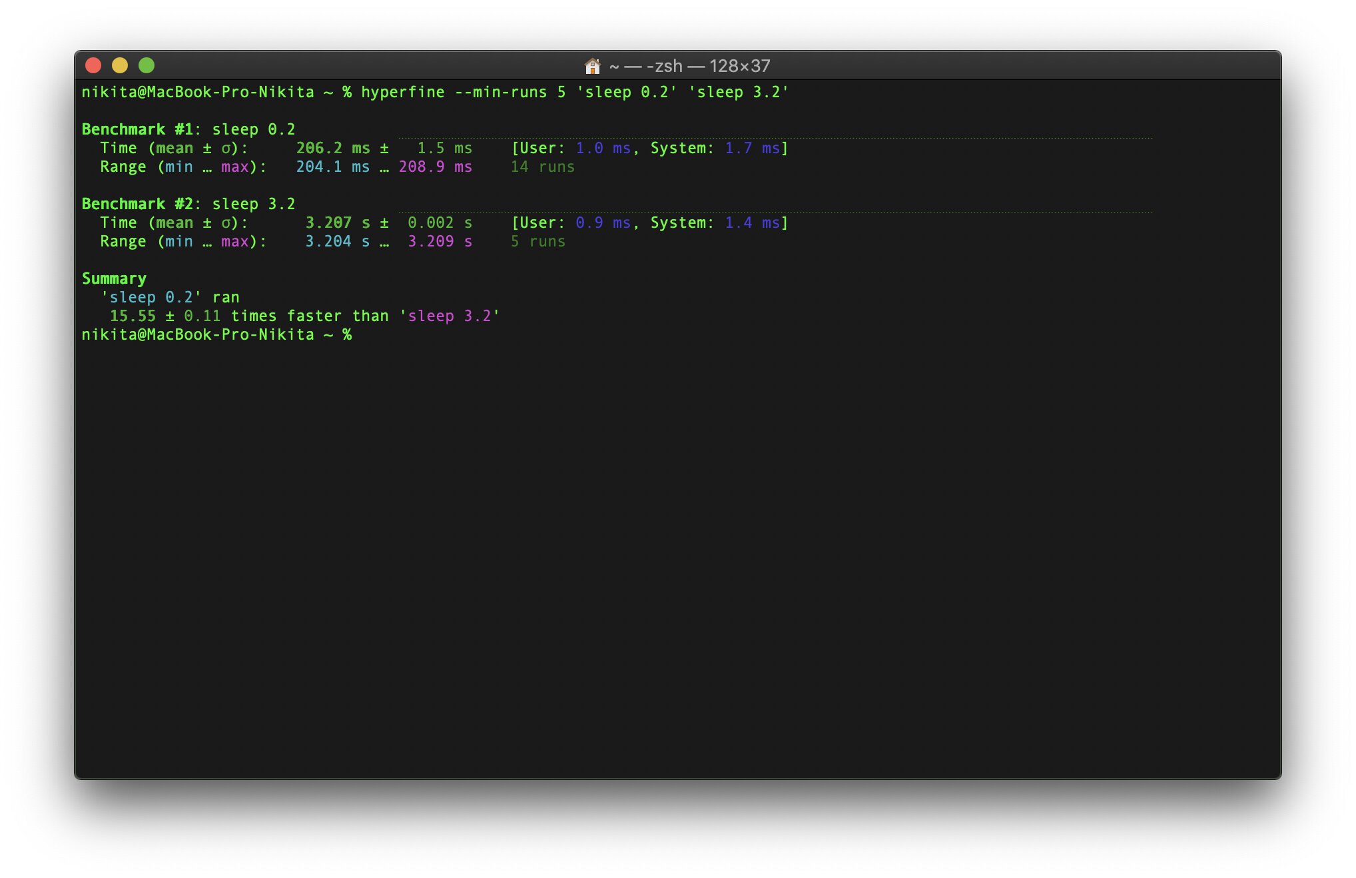This screenshot has height=878, width=1356.
Task: Click the '3.207 s' mean time value
Action: point(338,222)
